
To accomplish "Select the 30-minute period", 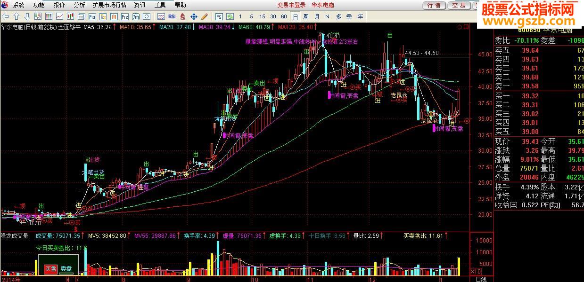I will (273, 16).
